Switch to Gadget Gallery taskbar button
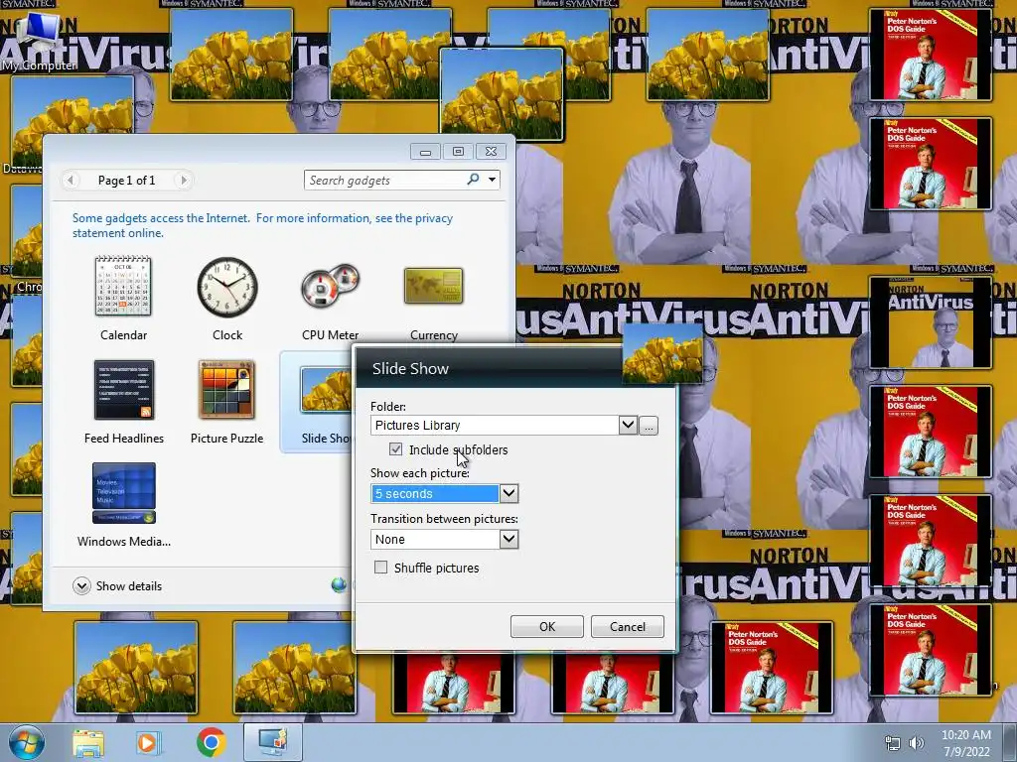This screenshot has height=762, width=1017. coord(273,742)
